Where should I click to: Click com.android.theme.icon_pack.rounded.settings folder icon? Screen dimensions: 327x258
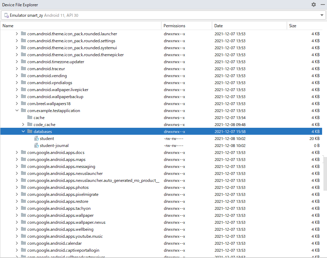click(x=23, y=40)
